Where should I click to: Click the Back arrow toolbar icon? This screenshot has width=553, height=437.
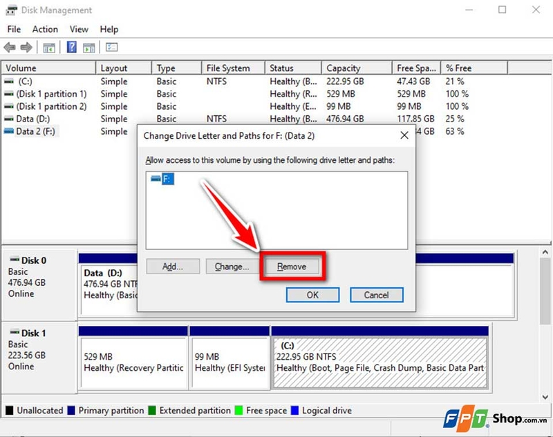click(10, 47)
